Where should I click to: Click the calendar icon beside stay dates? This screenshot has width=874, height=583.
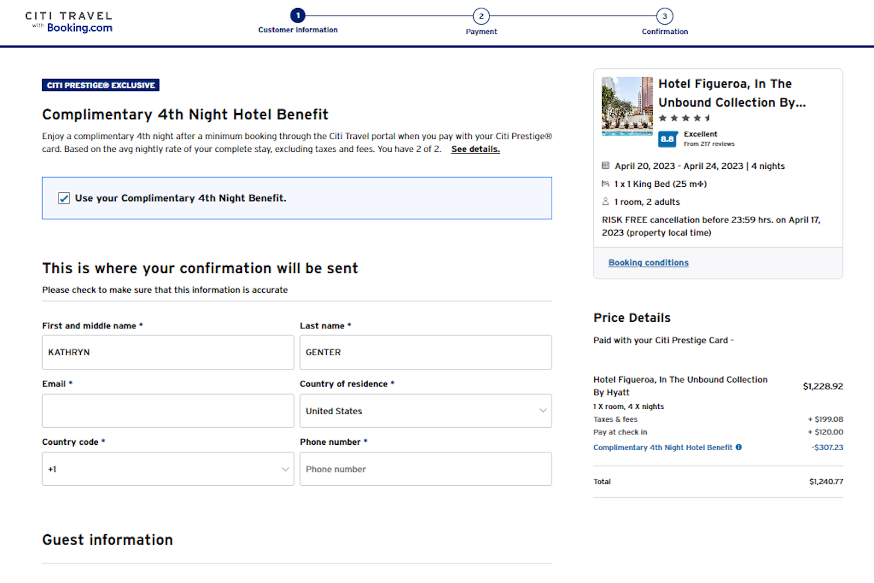tap(605, 166)
